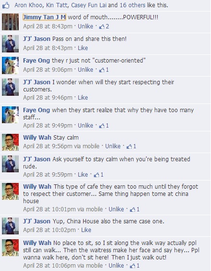Open like count icon on Jimmy Tan's comment
211x271 pixels.
[x=104, y=26]
